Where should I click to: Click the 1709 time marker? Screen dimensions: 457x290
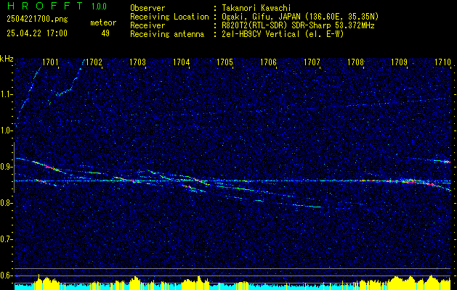(399, 62)
